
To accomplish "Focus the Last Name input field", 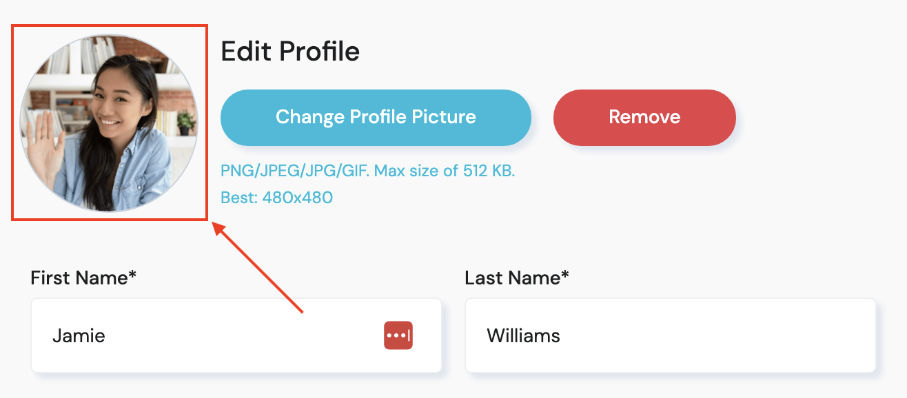I will tap(670, 335).
